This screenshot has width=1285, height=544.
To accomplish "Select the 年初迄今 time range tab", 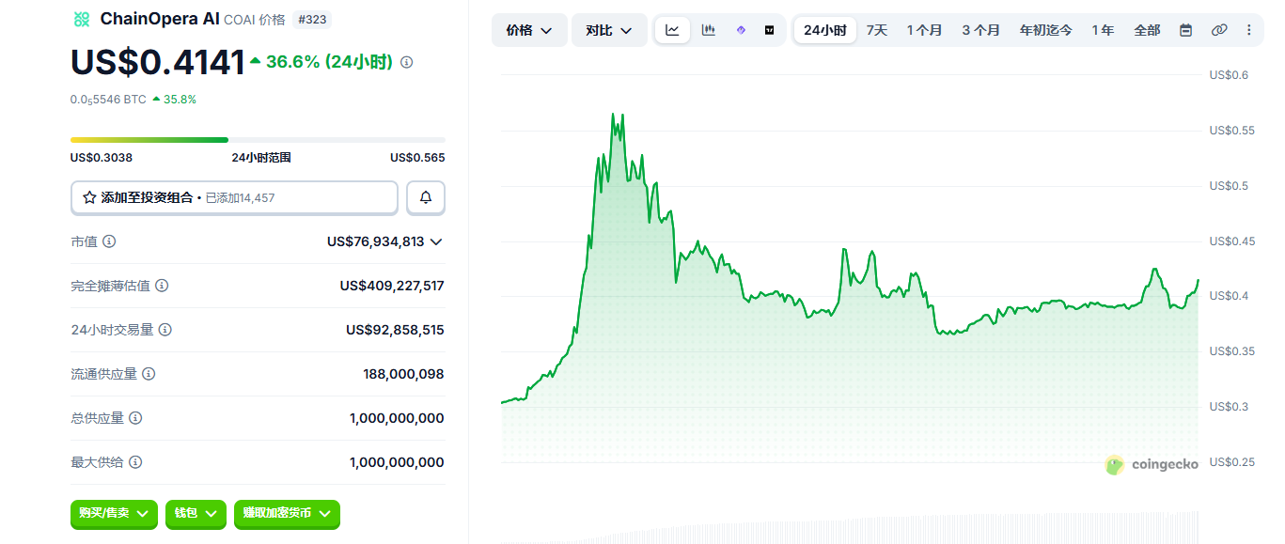I will pos(1046,30).
